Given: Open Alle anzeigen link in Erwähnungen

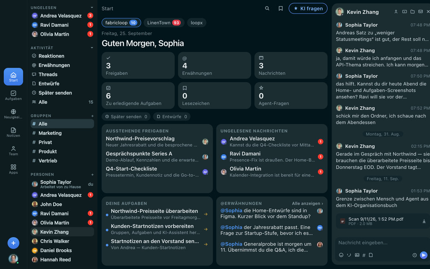Looking at the screenshot, I should [307, 203].
